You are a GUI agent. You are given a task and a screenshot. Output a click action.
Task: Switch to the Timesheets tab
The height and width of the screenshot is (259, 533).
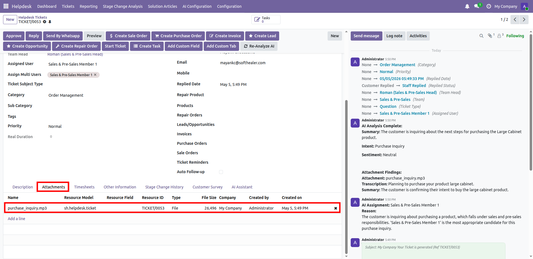(x=84, y=187)
